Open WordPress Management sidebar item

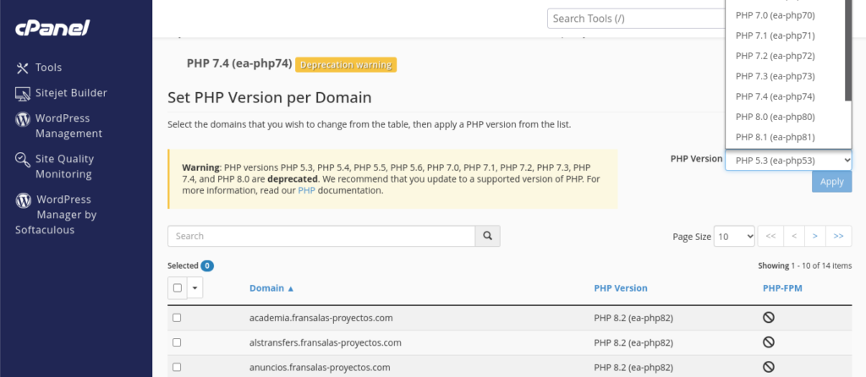(59, 126)
